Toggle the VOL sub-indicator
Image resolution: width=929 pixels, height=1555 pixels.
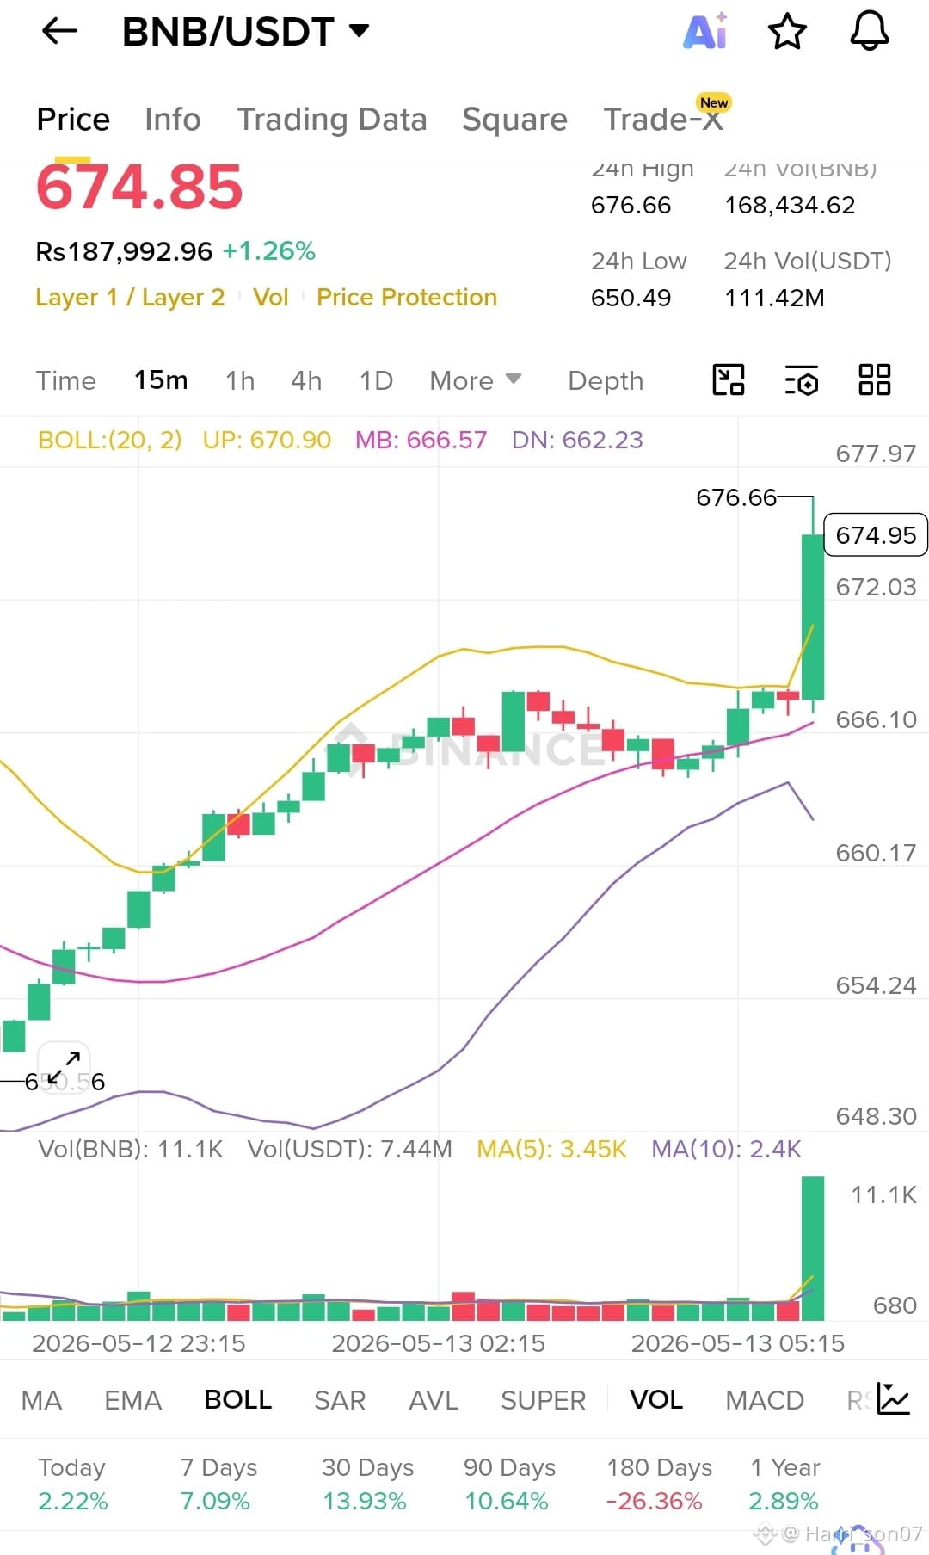(x=656, y=1400)
